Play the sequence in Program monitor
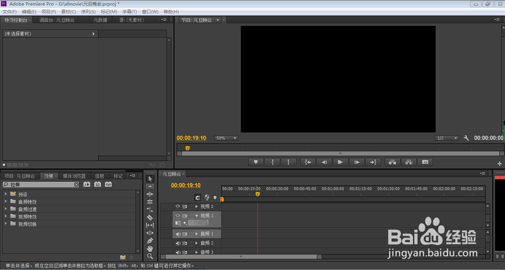 coord(340,162)
